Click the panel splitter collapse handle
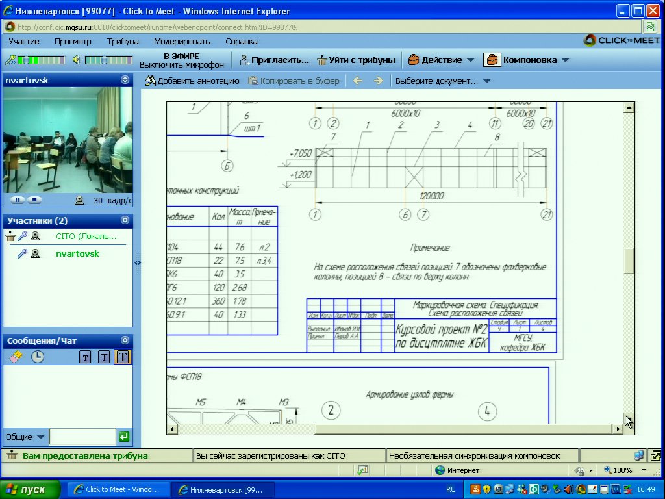665x499 pixels. click(138, 263)
